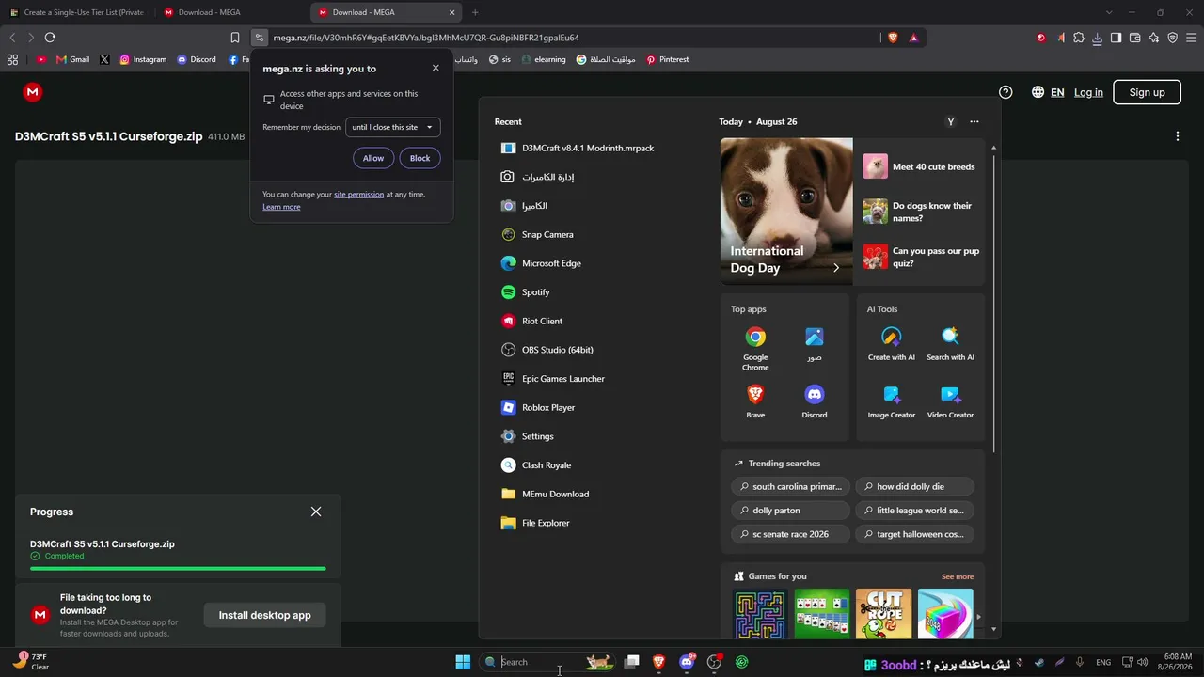Image resolution: width=1204 pixels, height=677 pixels.
Task: Open Brave downloads icon in toolbar
Action: [1098, 38]
